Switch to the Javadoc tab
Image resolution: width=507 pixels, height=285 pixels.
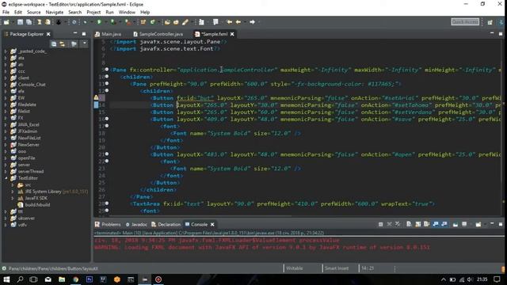[136, 224]
